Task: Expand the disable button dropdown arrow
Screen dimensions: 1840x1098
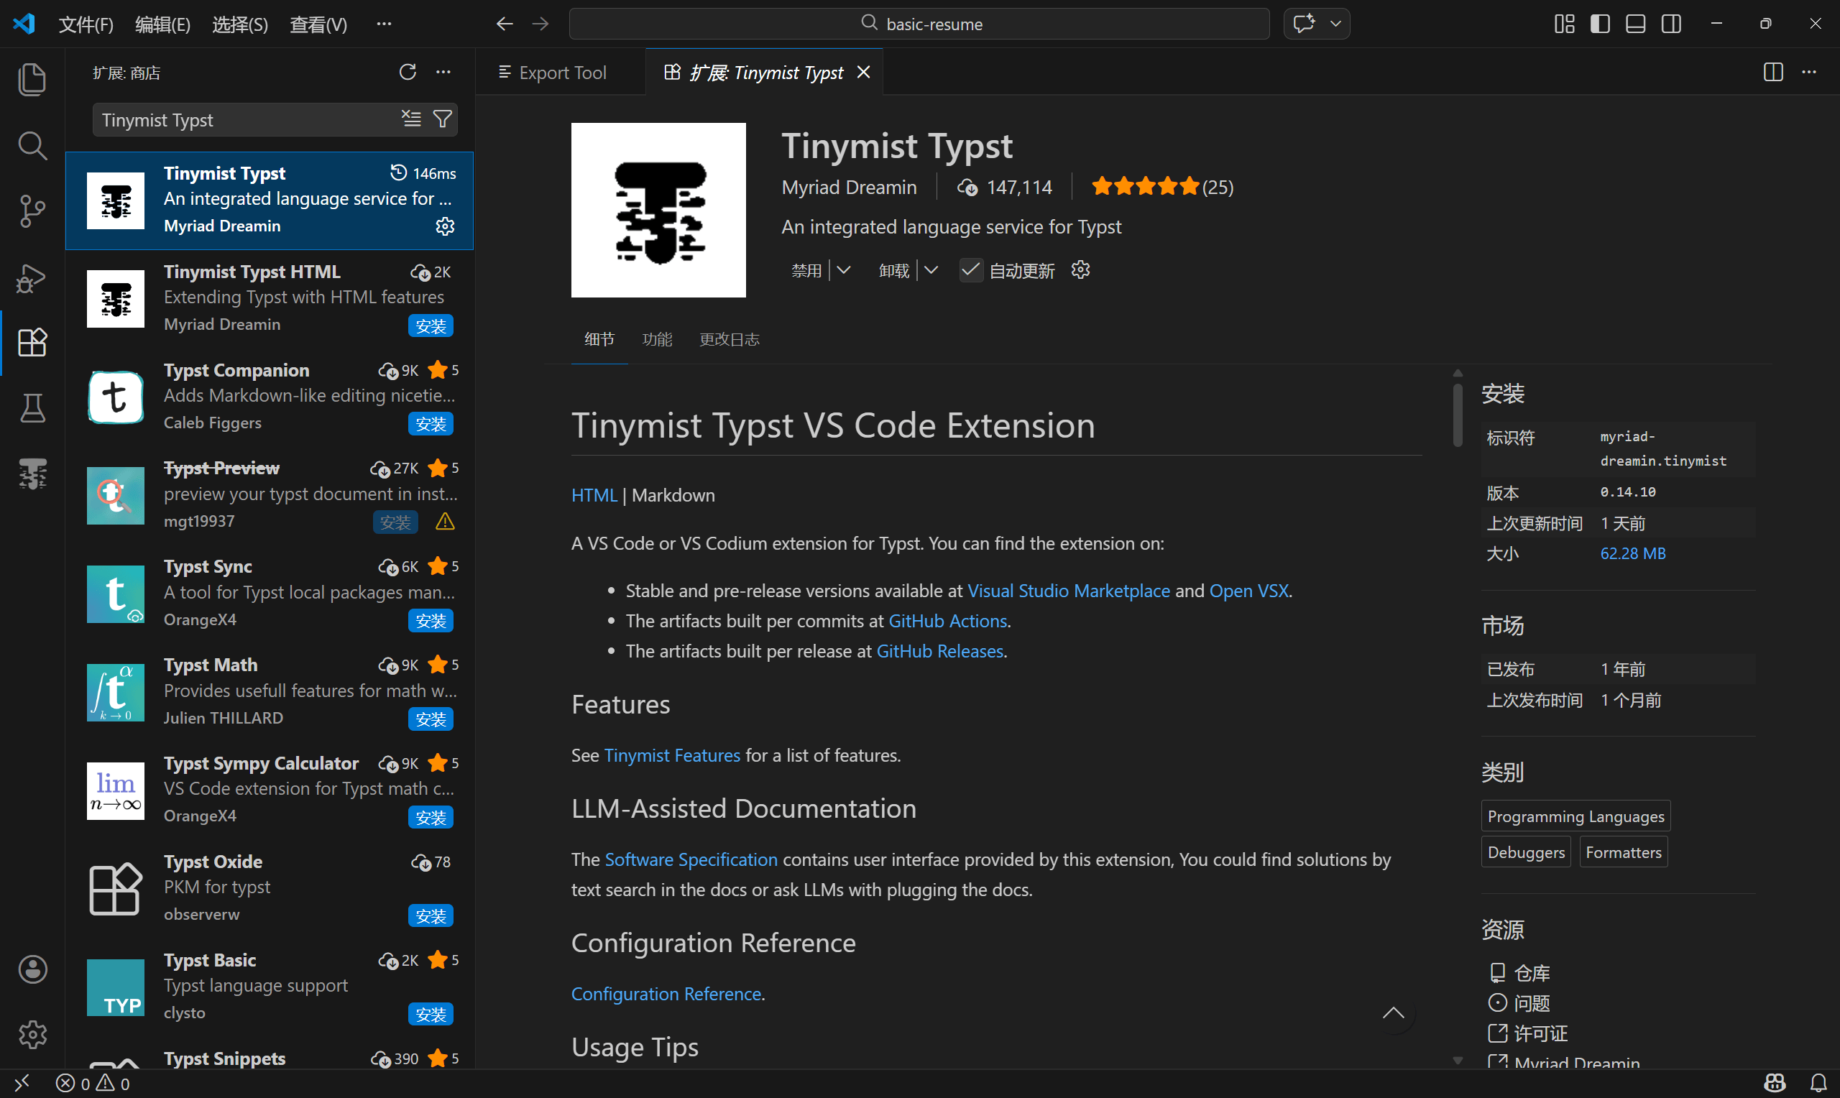Action: (843, 270)
